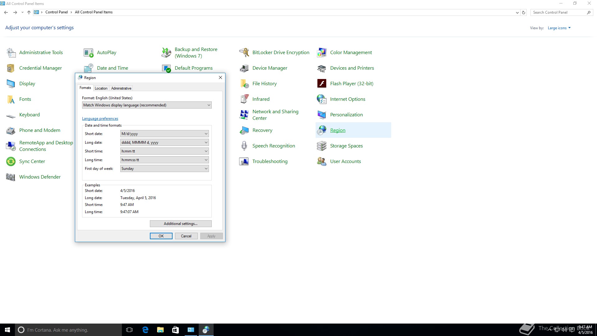Image resolution: width=597 pixels, height=336 pixels.
Task: Click Cancel in the Region dialog
Action: [x=186, y=236]
